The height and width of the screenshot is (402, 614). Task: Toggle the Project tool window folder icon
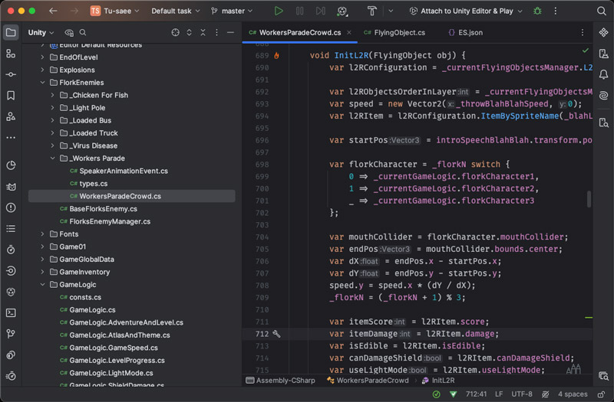[11, 33]
